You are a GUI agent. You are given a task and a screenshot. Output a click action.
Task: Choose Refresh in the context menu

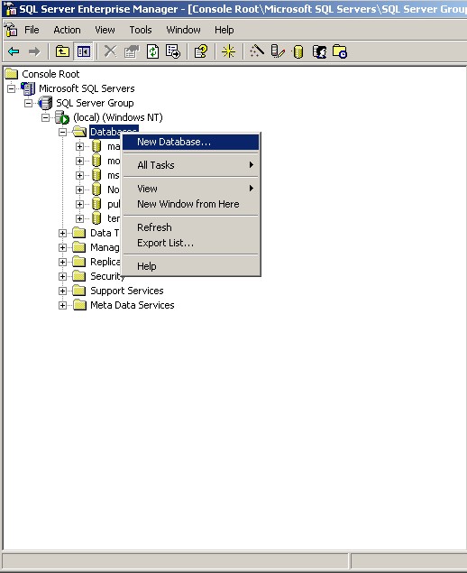point(190,227)
